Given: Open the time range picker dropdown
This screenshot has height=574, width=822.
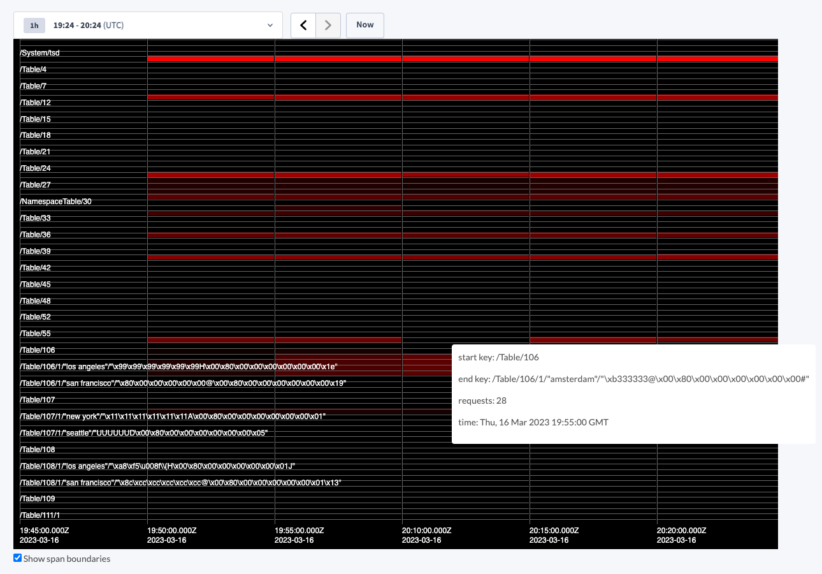Looking at the screenshot, I should 270,25.
